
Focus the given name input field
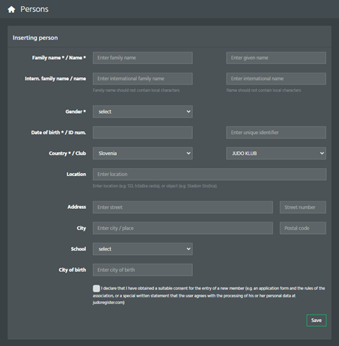click(276, 58)
